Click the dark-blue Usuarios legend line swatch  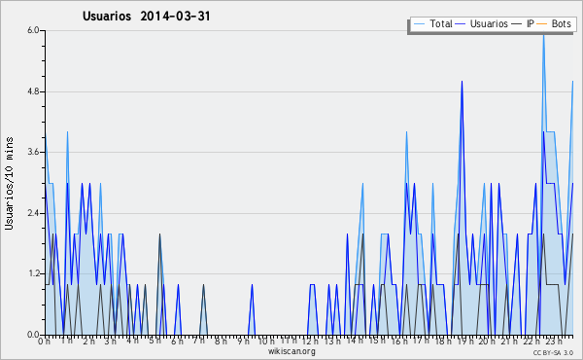pos(461,24)
